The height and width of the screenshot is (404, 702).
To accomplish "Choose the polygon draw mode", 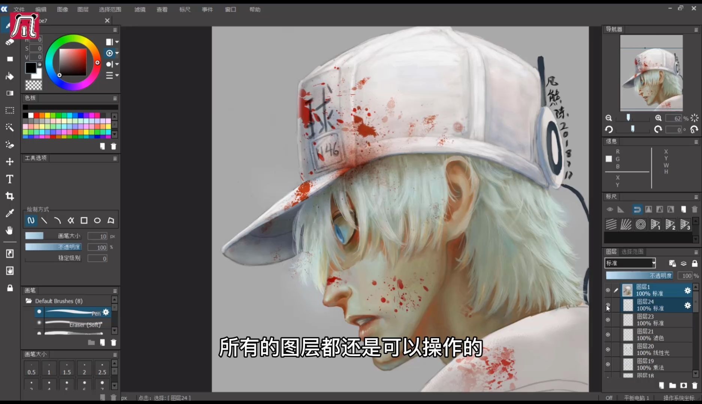I will (x=111, y=221).
